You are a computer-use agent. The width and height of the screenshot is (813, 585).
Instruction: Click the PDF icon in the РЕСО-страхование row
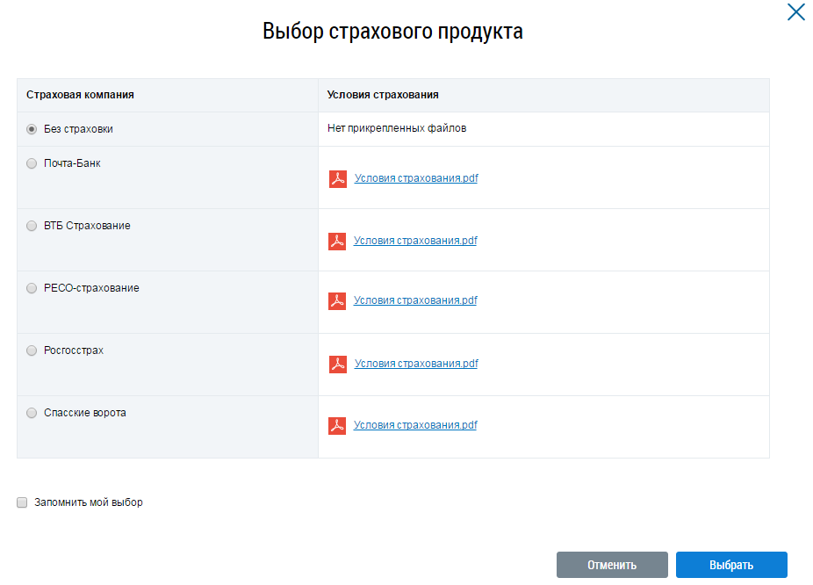point(337,301)
